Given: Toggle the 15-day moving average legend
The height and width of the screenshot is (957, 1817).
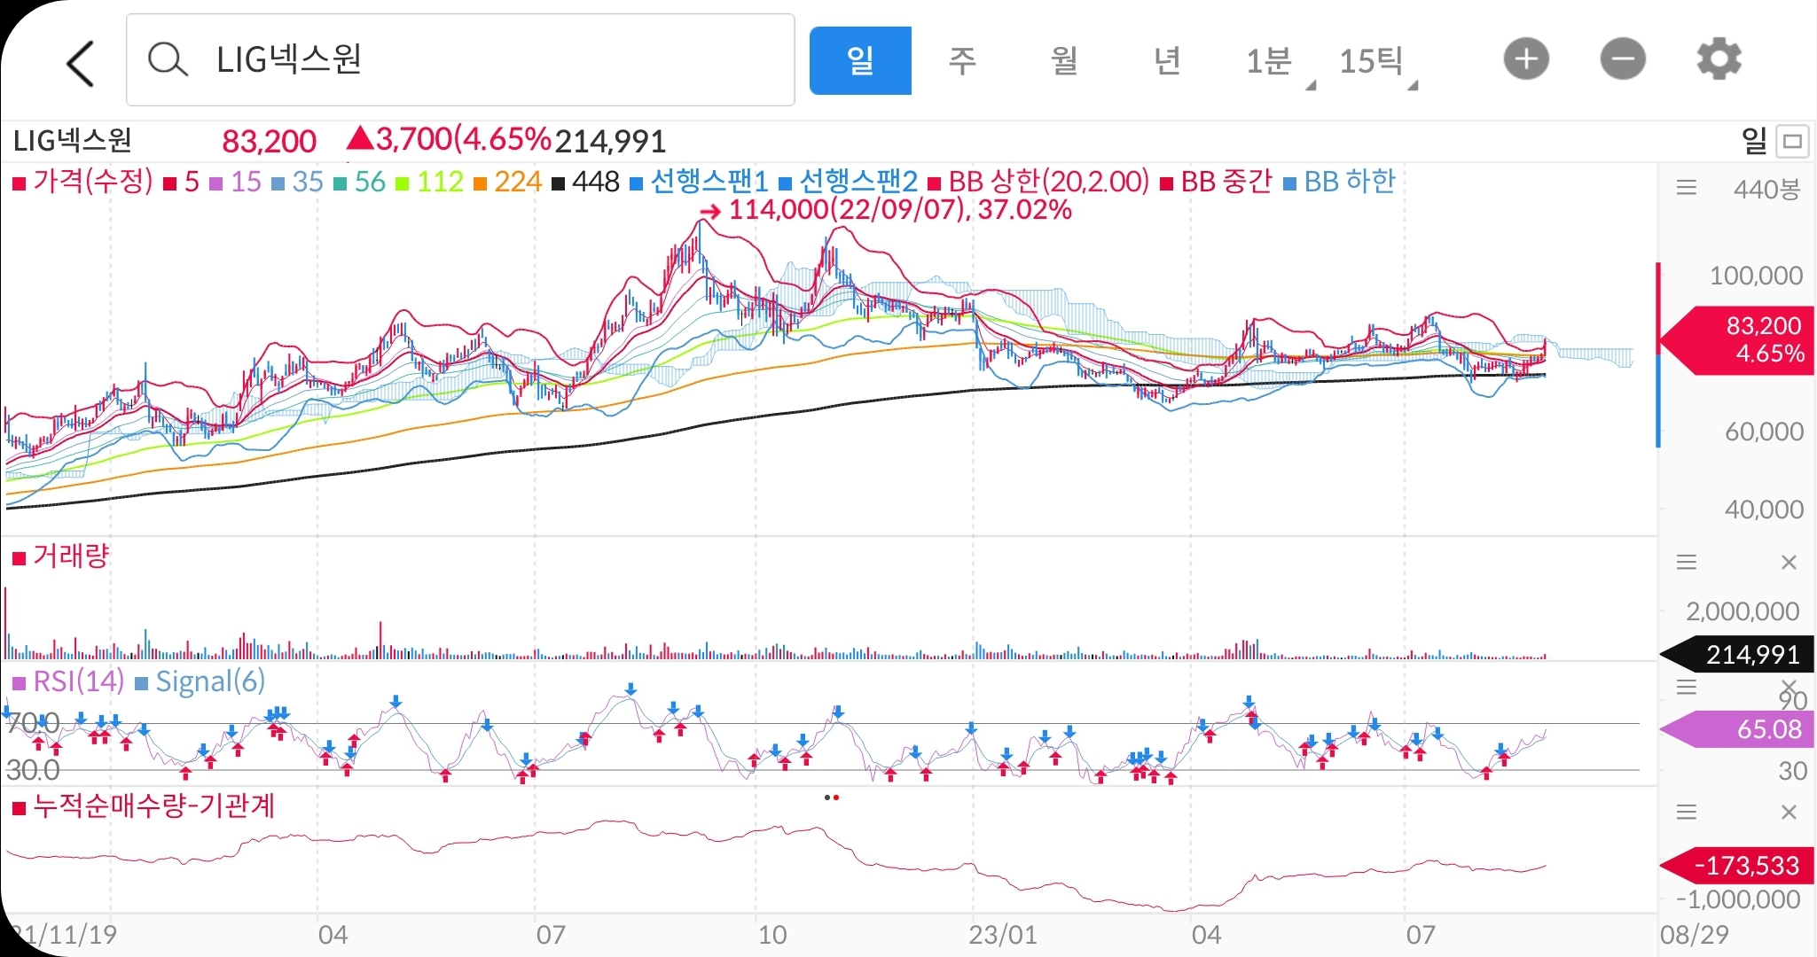Looking at the screenshot, I should [x=235, y=182].
